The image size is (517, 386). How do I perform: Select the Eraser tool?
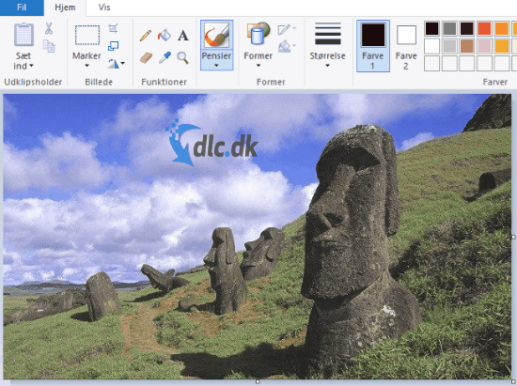[x=146, y=58]
